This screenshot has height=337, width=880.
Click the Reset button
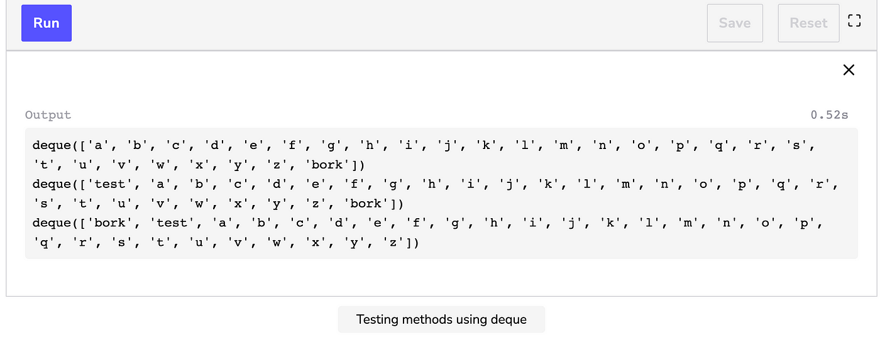(808, 23)
